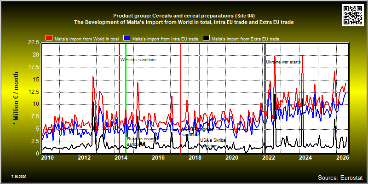Select legend label Malta's import from Intra EU trade

[165, 39]
